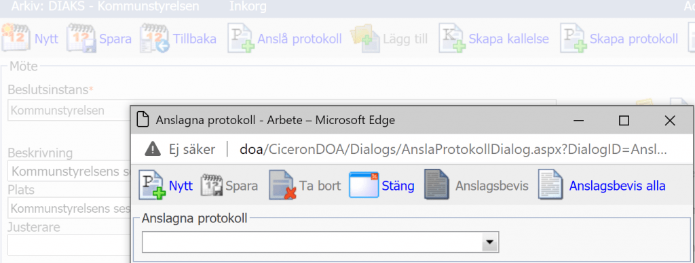Click the grayed Anslagsbevis document icon
695x263 pixels.
tap(437, 186)
